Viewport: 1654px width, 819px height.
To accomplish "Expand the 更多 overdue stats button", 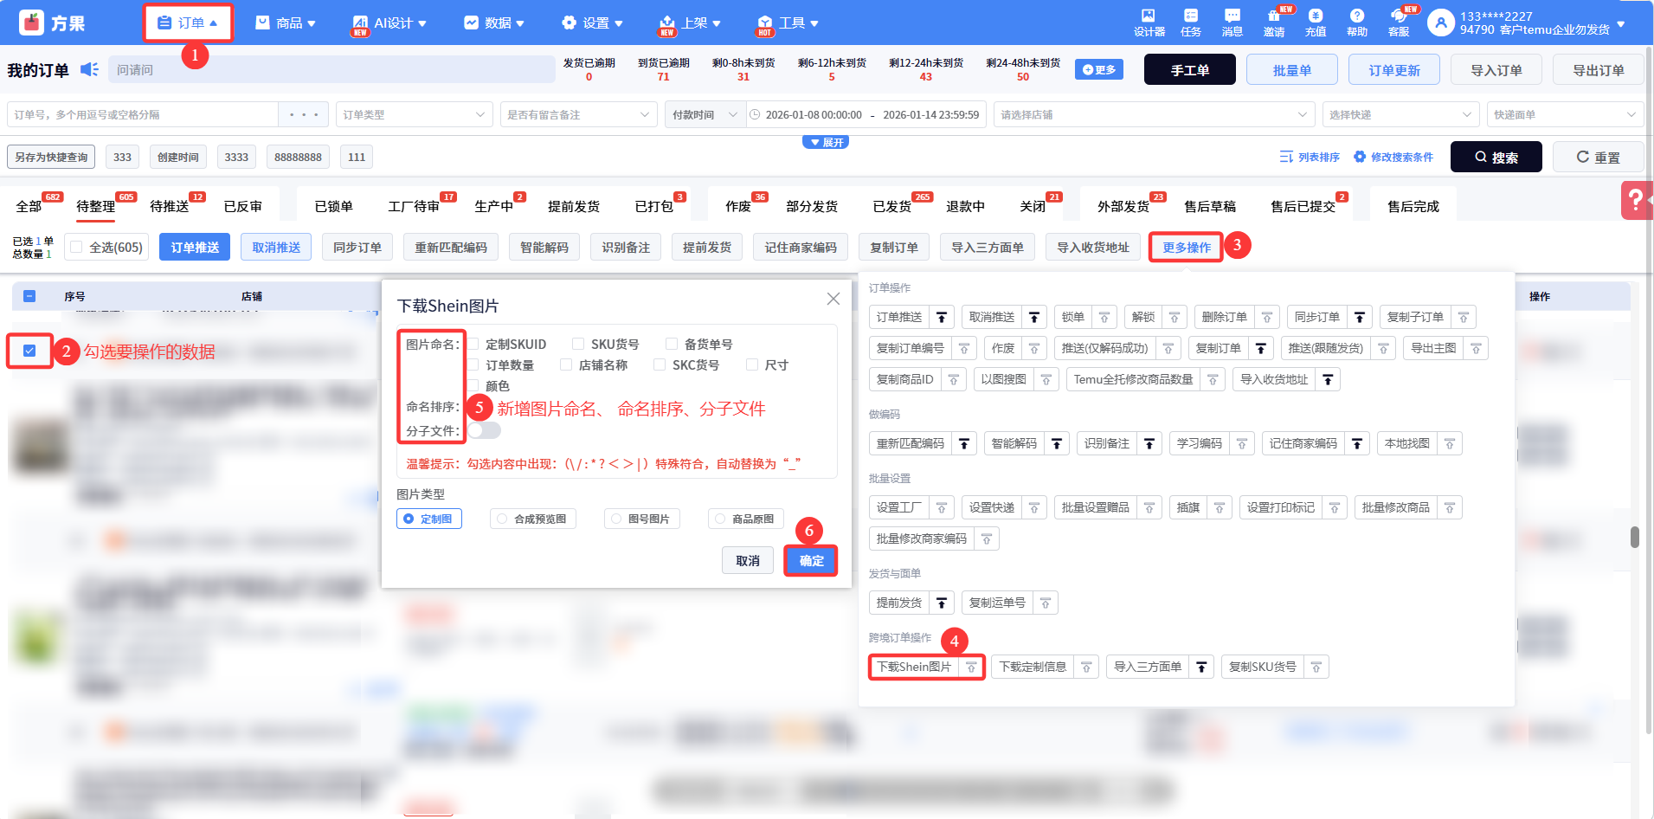I will point(1099,69).
